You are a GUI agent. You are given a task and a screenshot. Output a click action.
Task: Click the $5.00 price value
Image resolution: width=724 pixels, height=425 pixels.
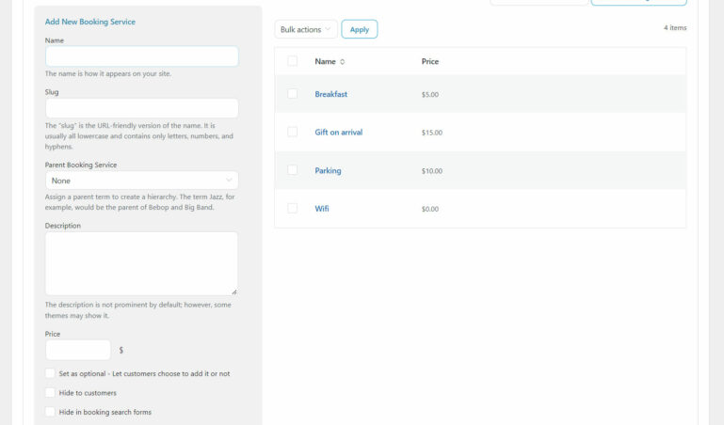coord(430,94)
